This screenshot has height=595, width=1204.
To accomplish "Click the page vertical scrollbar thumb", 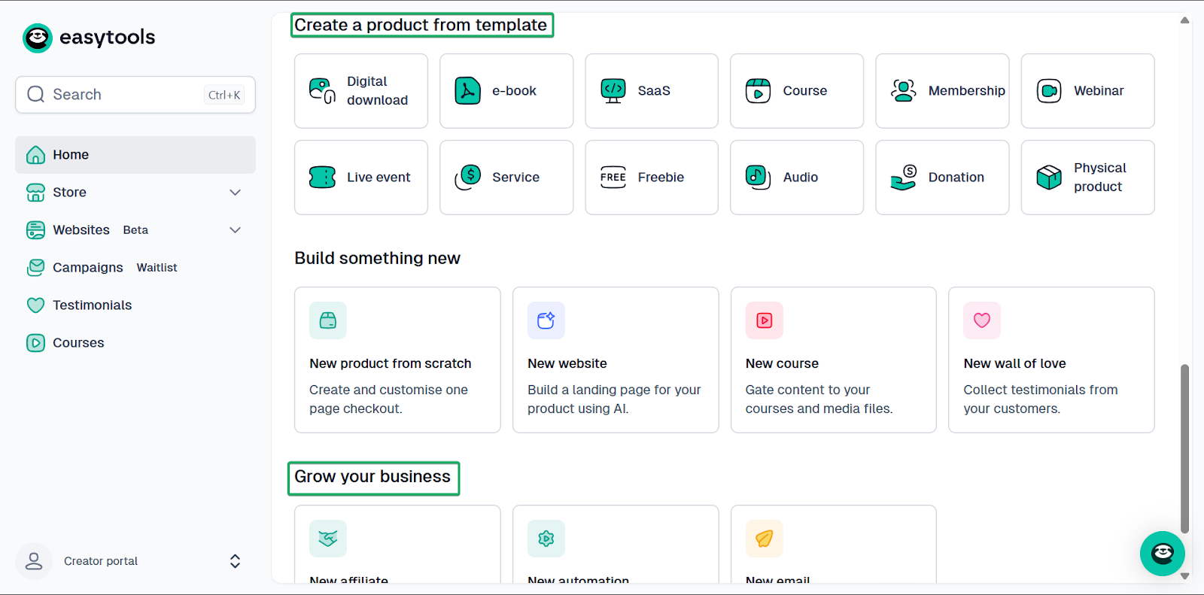I will [1184, 449].
